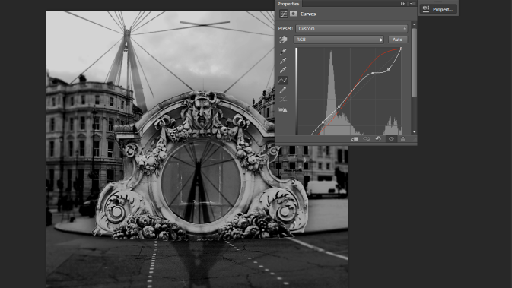Select the white point eyedropper
The image size is (512, 288).
[x=283, y=70]
